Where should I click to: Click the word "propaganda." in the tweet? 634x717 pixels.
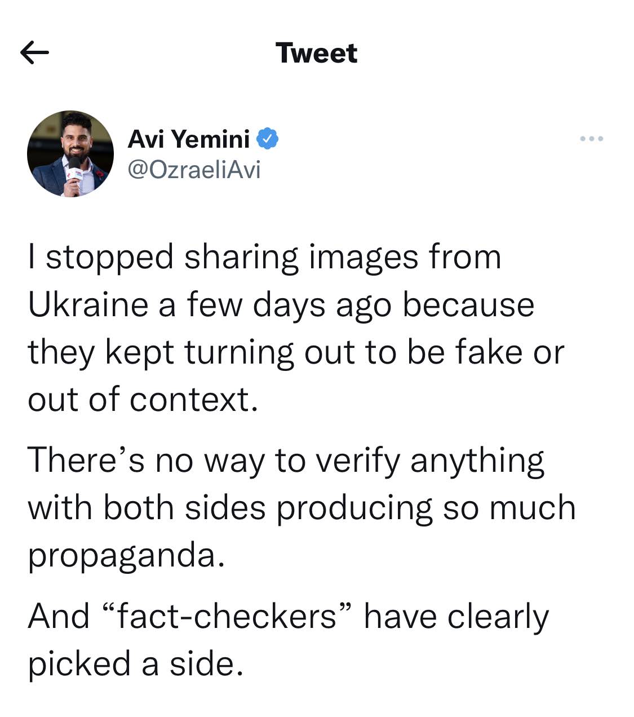point(126,556)
